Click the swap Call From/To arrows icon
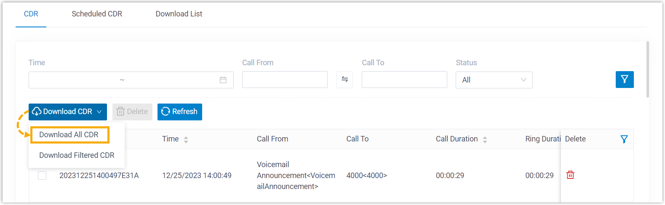 (x=345, y=80)
